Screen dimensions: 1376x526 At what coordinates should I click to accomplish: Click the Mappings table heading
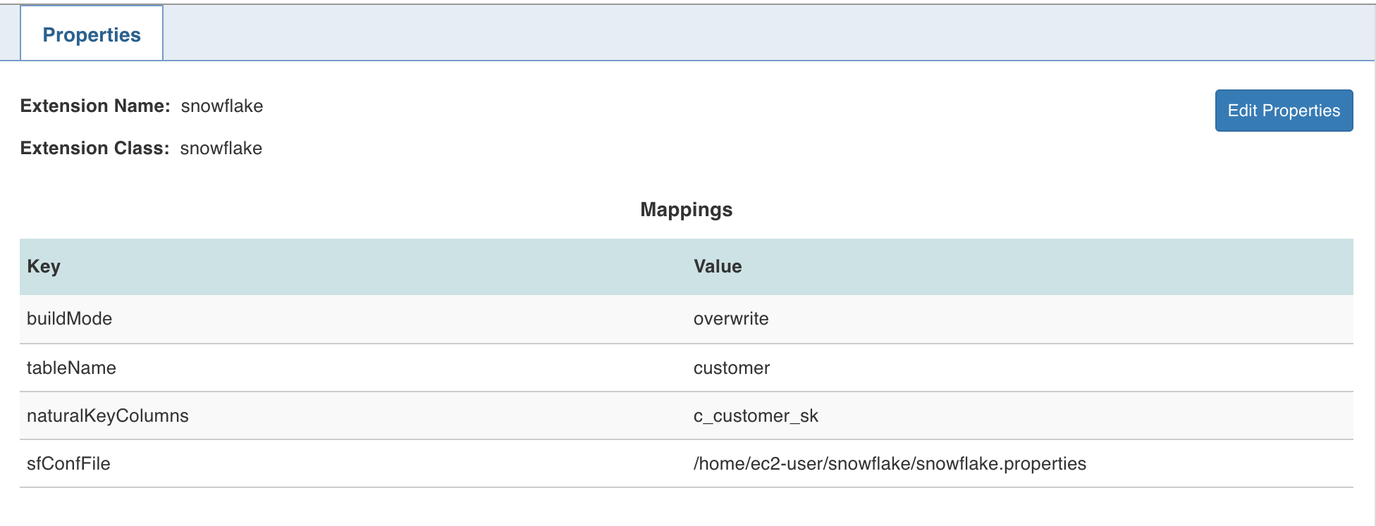686,209
